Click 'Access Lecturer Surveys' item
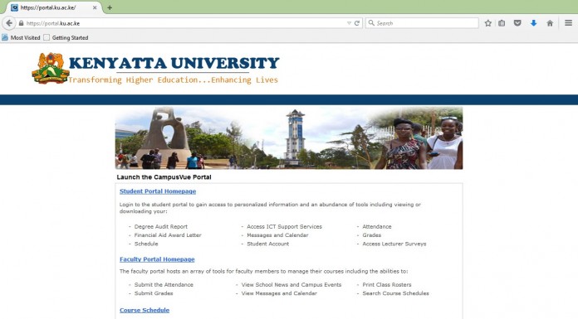The image size is (578, 319). 394,244
